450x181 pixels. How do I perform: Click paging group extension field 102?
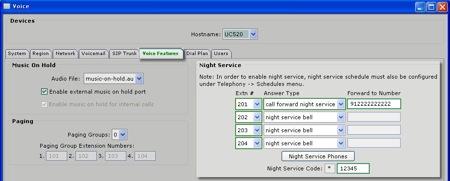click(86, 156)
